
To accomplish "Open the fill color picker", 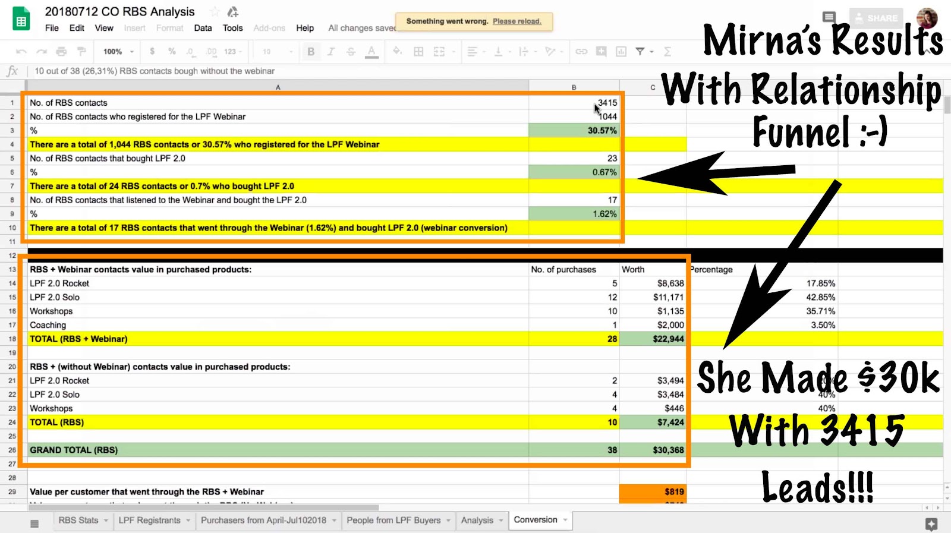I will tap(398, 52).
